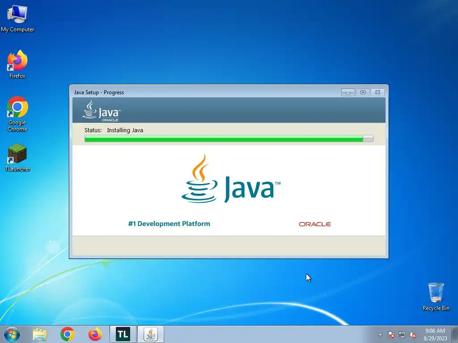Image resolution: width=458 pixels, height=343 pixels.
Task: Click the Java Oracle logo in header
Action: coord(102,111)
